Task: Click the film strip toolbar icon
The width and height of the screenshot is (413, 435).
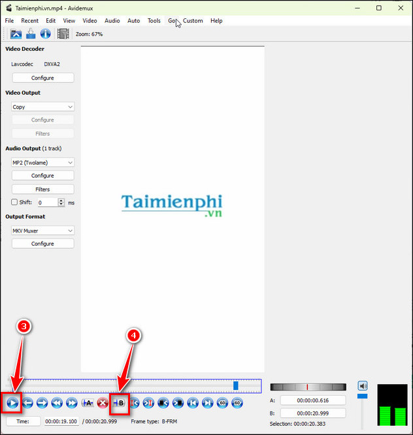Action: (x=63, y=34)
